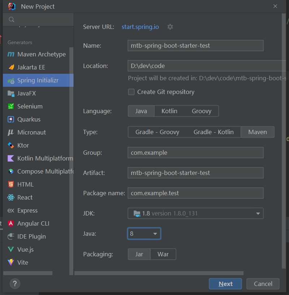The height and width of the screenshot is (295, 289).
Task: Select Kotlin as language
Action: click(169, 111)
